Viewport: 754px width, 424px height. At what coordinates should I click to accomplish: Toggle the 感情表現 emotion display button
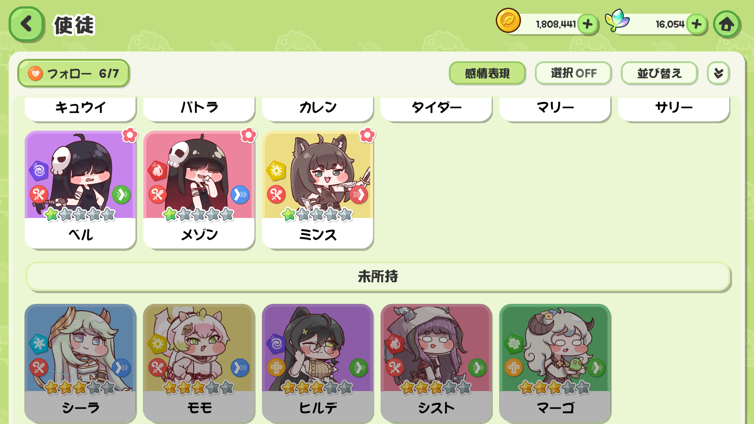487,73
